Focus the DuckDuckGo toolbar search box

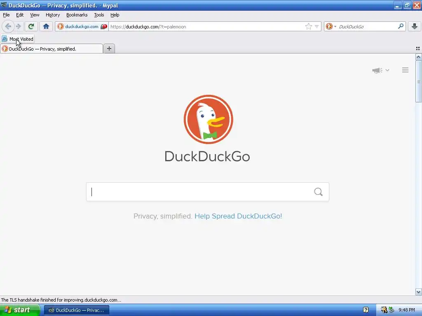tap(367, 26)
